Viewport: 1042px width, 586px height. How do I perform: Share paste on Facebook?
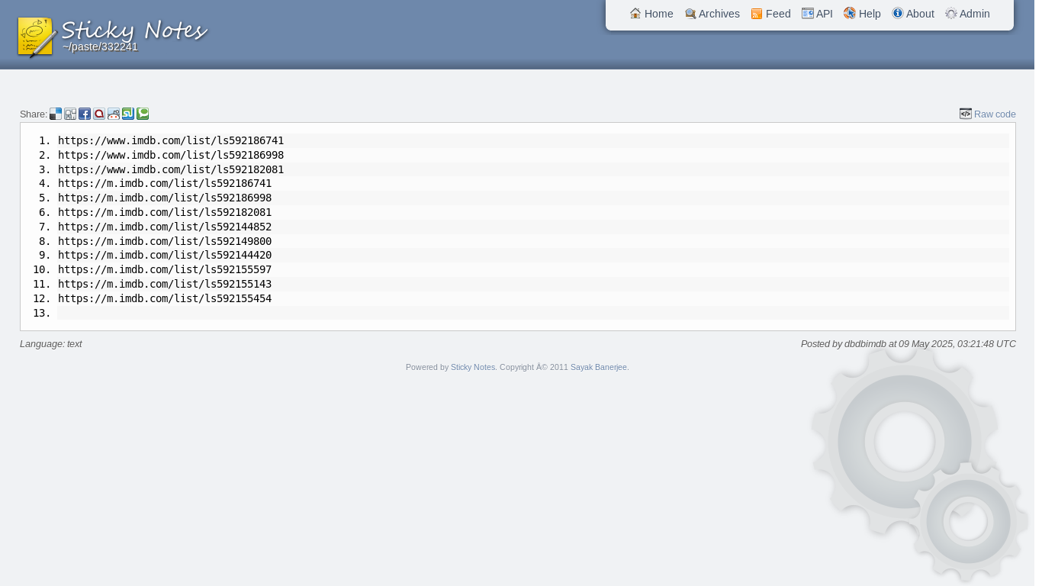85,114
